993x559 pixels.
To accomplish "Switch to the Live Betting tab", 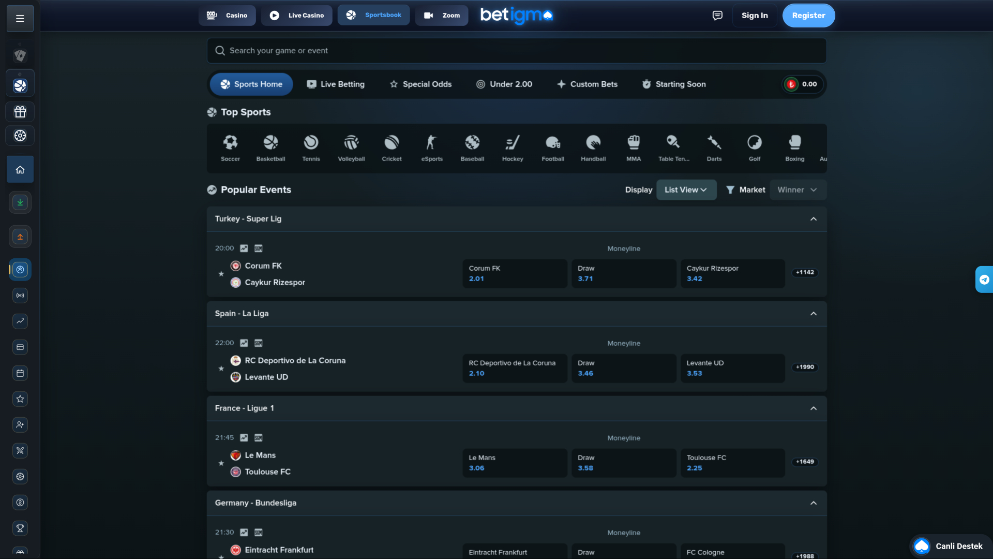I will pos(336,84).
